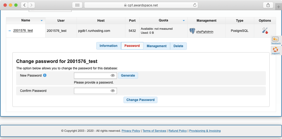
Task: Switch to the Management tab
Action: pos(156,46)
